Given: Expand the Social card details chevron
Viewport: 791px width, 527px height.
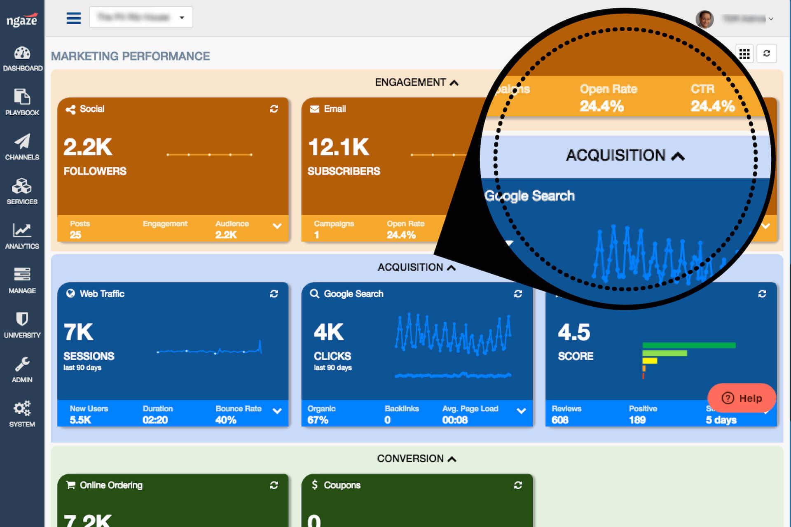Looking at the screenshot, I should click(277, 226).
